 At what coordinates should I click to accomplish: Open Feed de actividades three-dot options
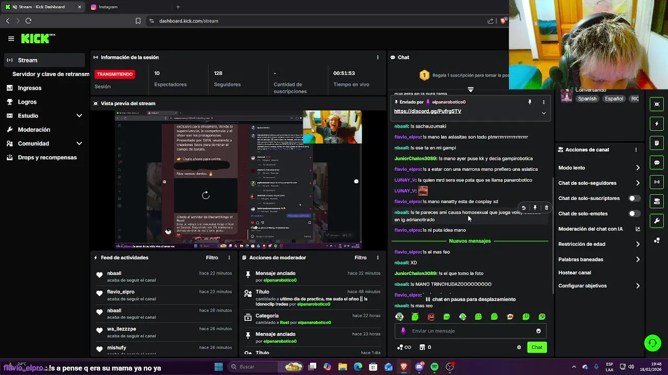(229, 258)
